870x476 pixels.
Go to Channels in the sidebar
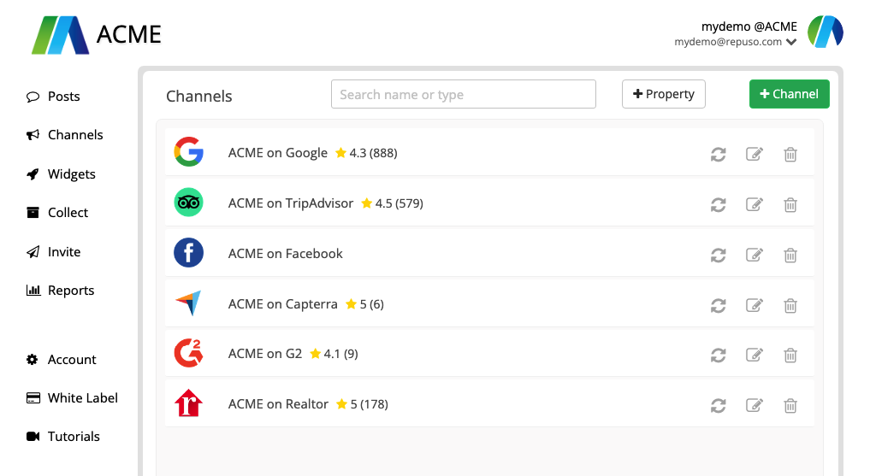tap(64, 135)
